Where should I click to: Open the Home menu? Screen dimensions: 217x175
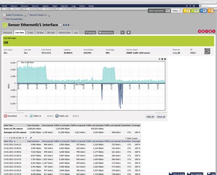(x=4, y=6)
